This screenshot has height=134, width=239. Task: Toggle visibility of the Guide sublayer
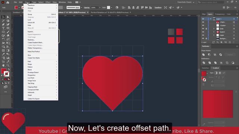coord(203,25)
